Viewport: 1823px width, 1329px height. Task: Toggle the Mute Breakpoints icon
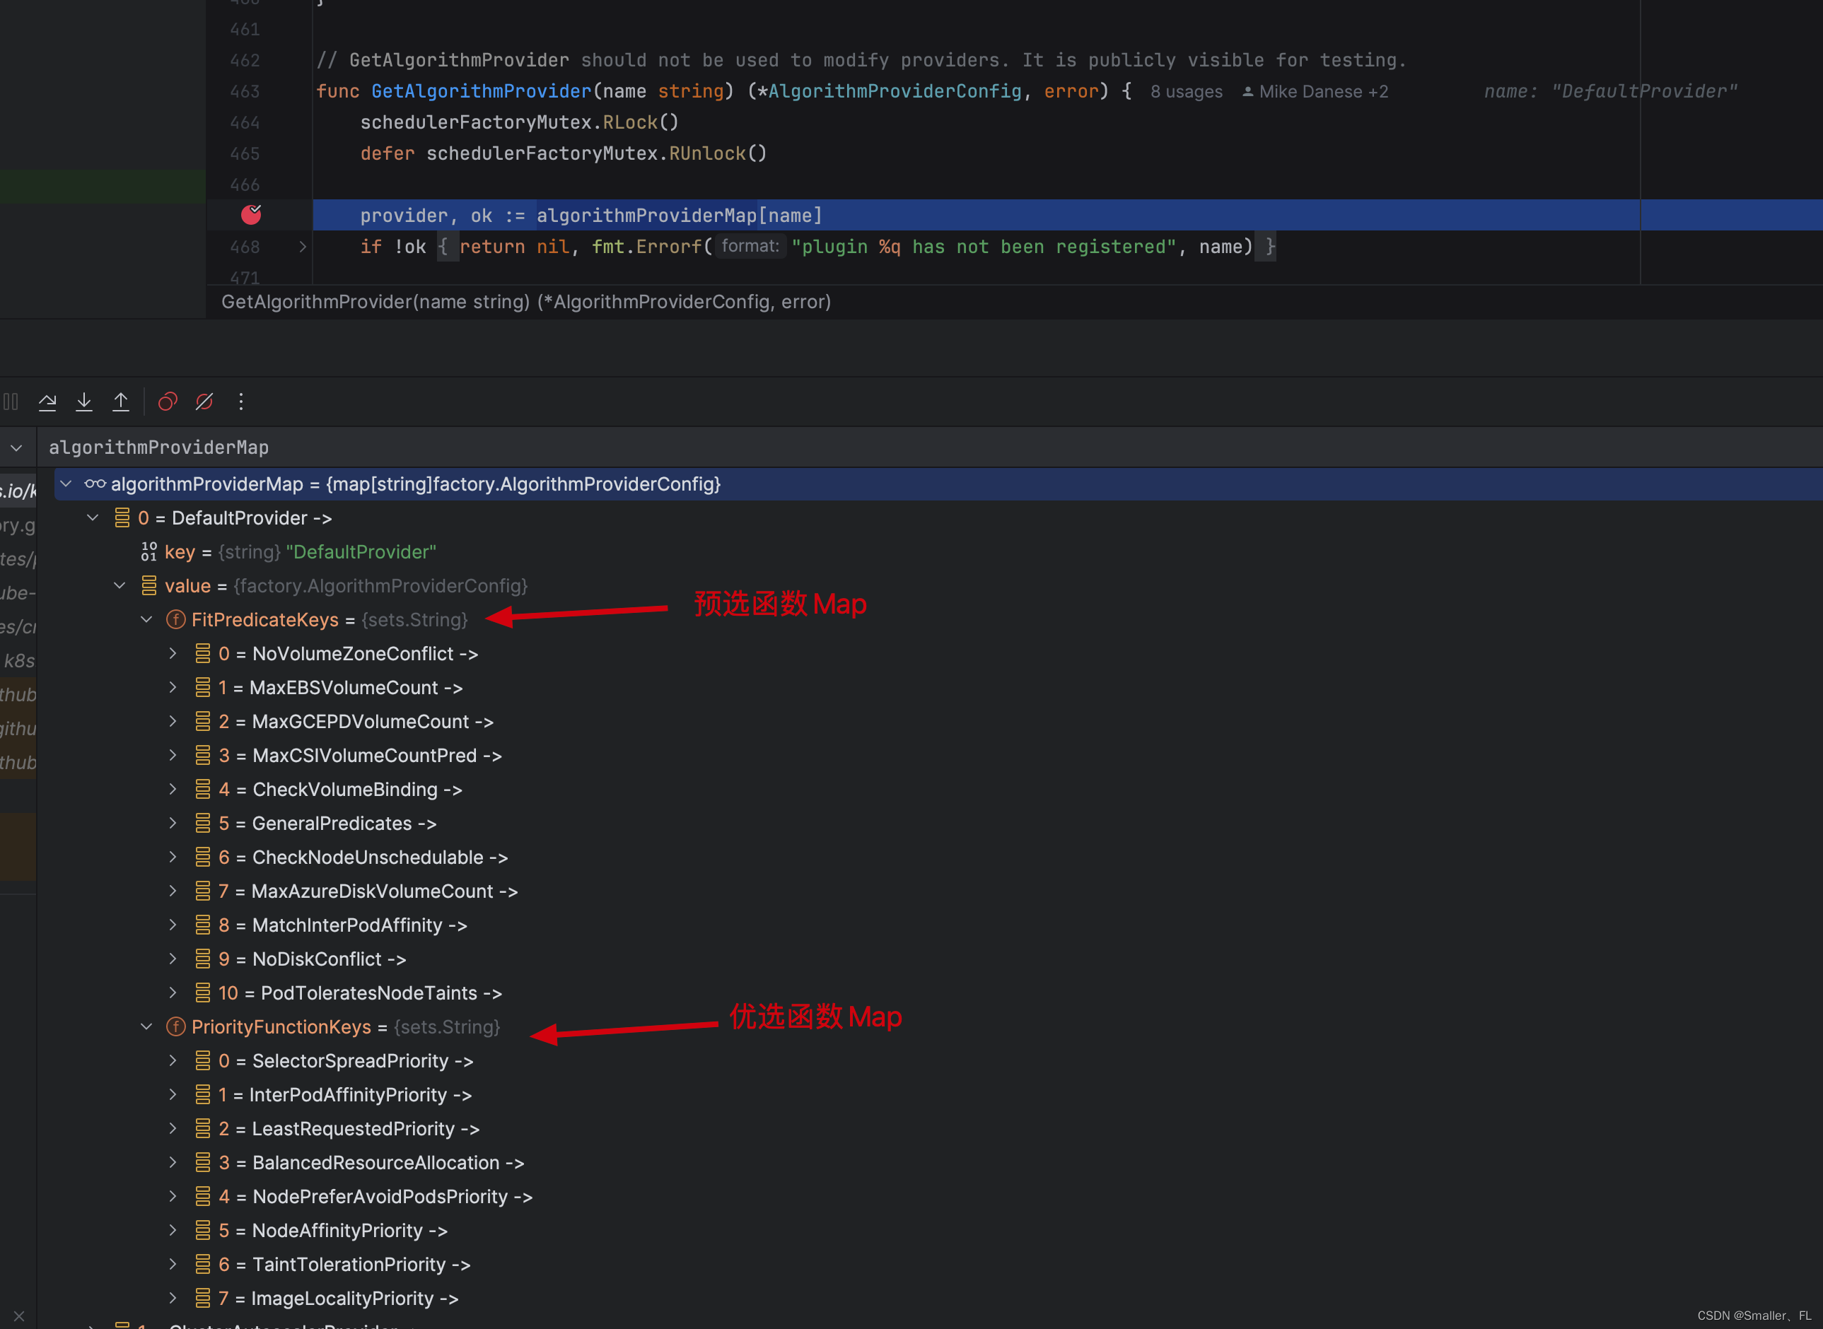point(204,402)
